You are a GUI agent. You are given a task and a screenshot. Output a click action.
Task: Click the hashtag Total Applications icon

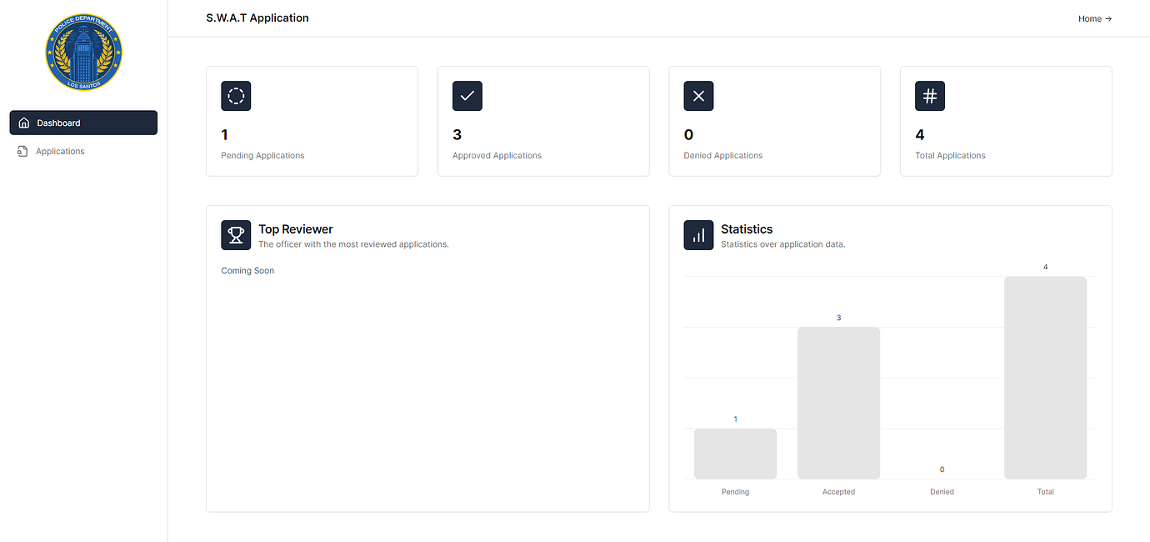coord(929,96)
